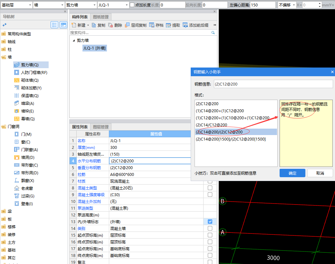Click the 添加前后缀 icon
The image size is (335, 264).
[185, 25]
